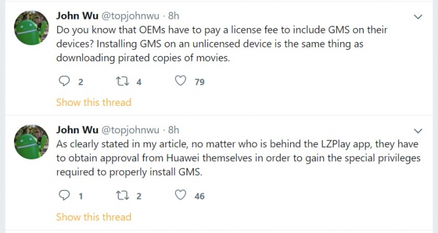The width and height of the screenshot is (438, 233).
Task: Like the tweet about Huawei approval
Action: tap(181, 195)
